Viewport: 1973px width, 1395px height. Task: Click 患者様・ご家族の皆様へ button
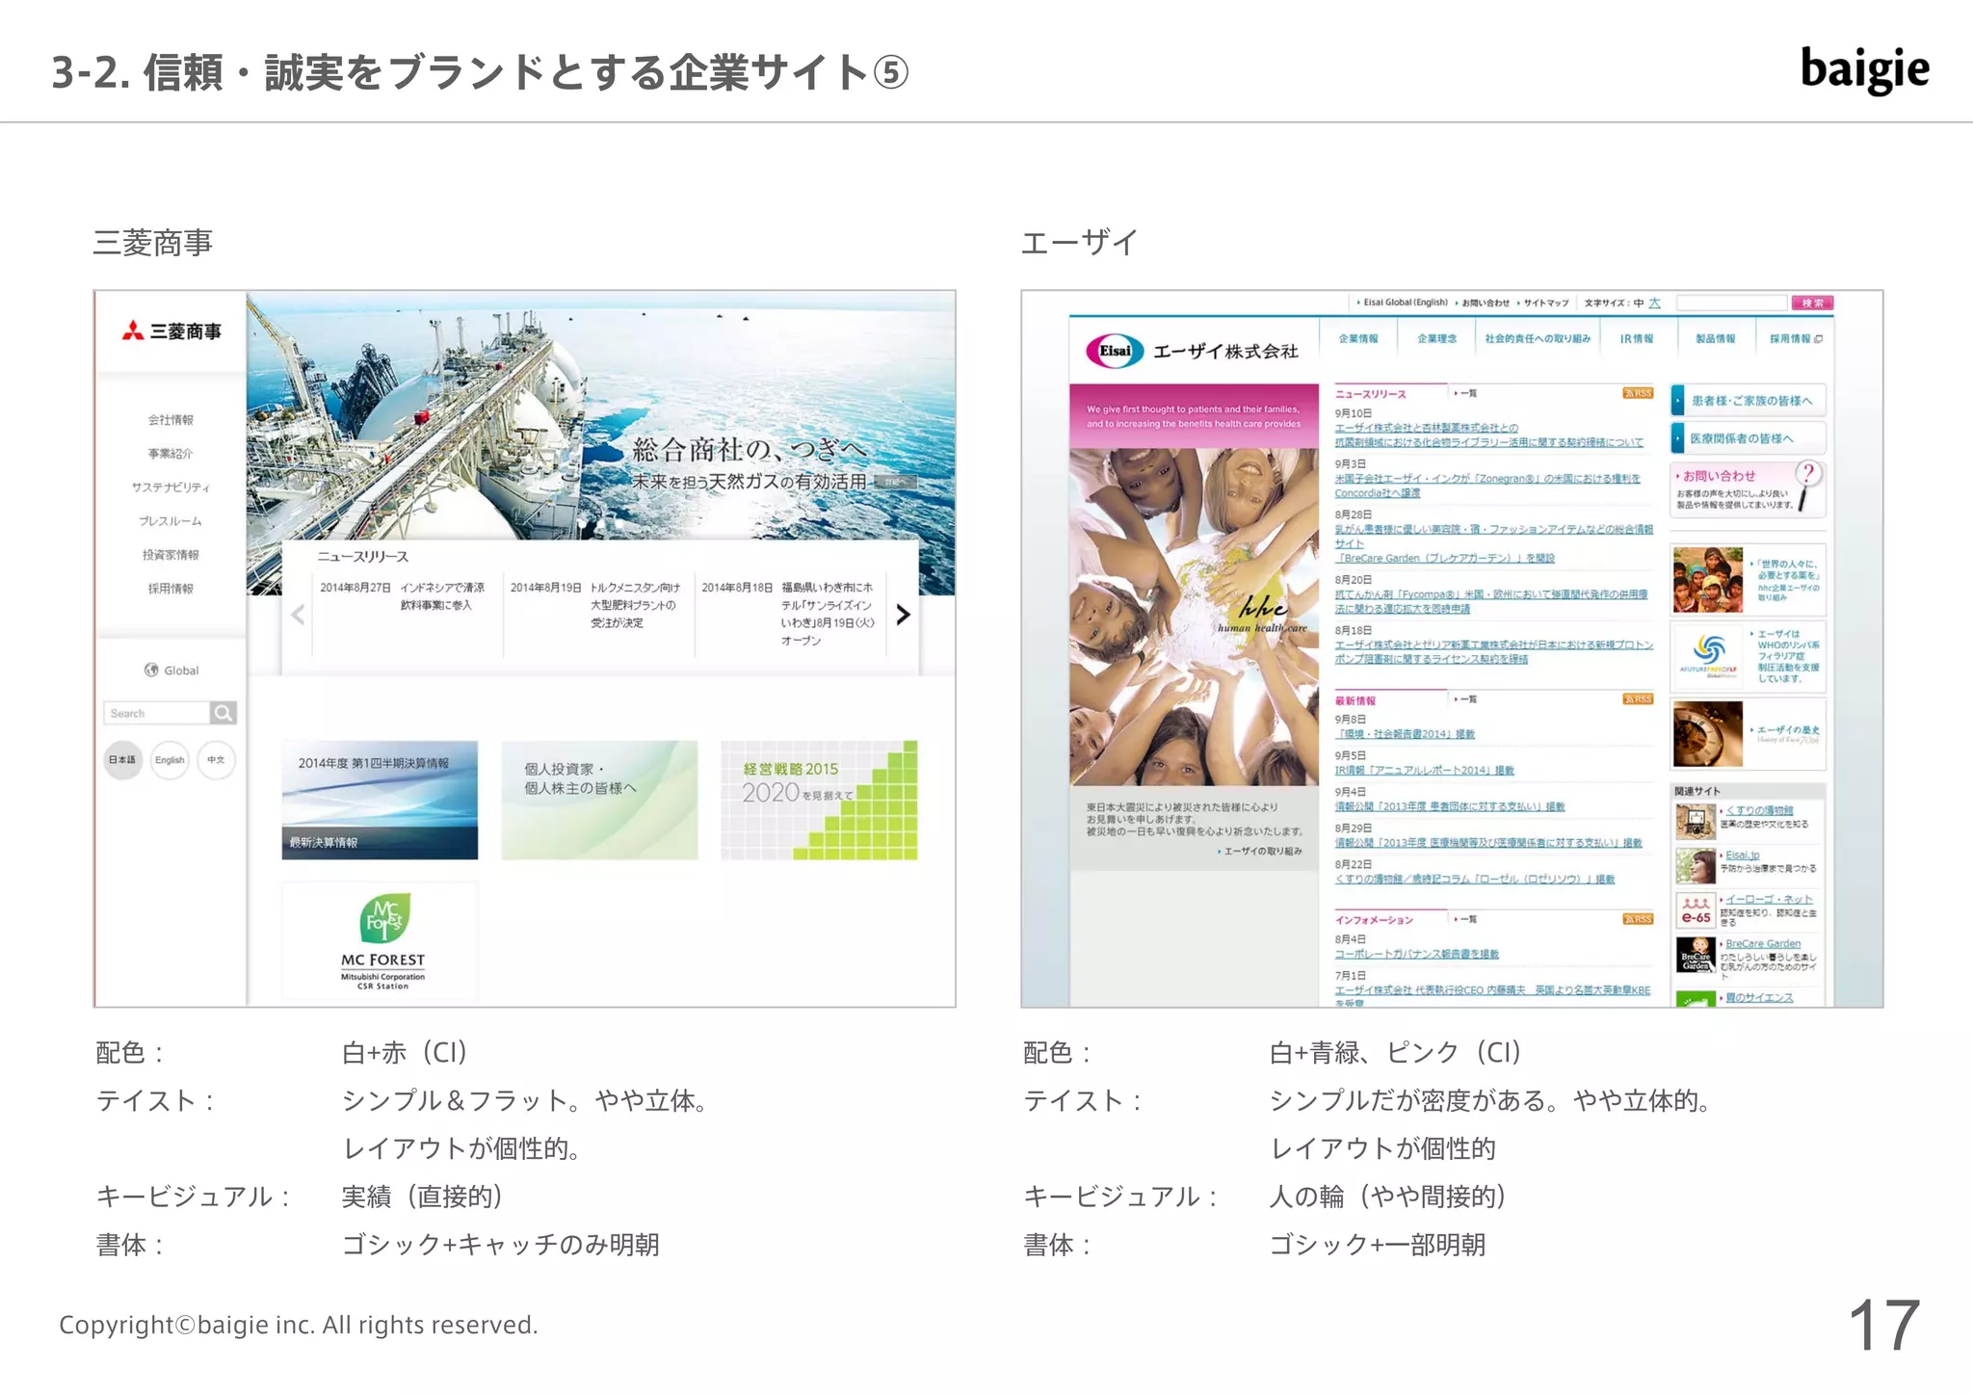coord(1748,401)
